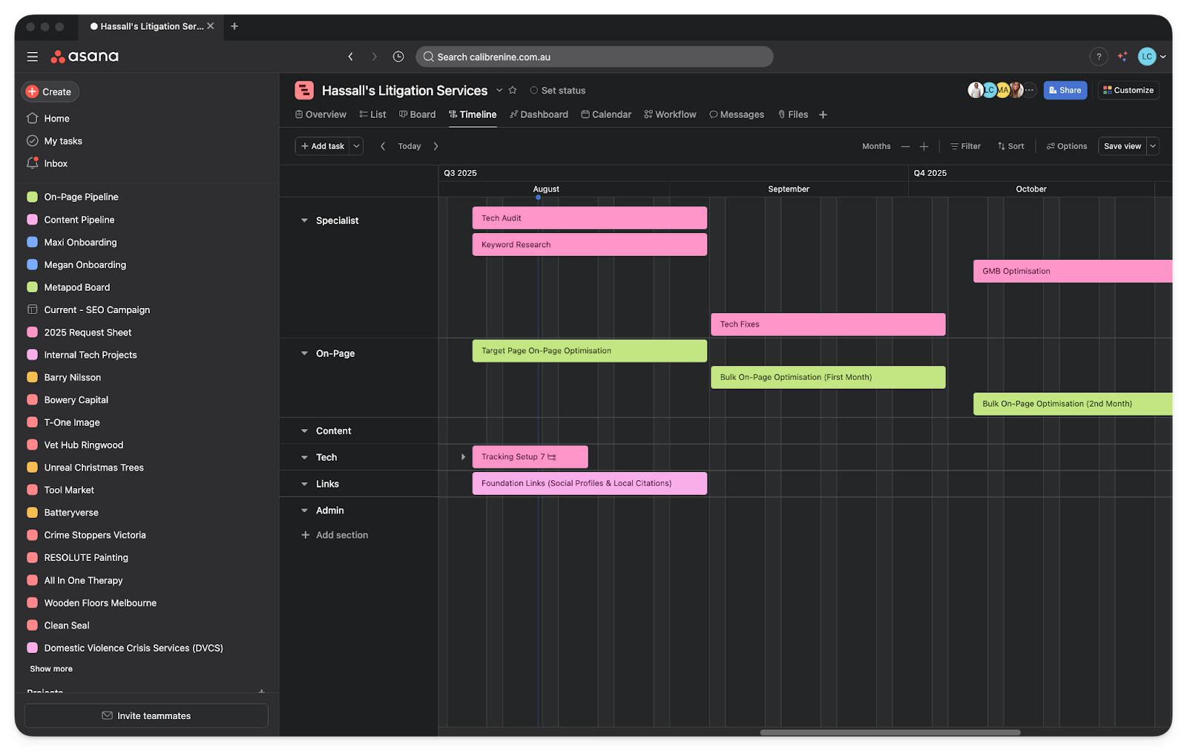
Task: Click the Share button
Action: coord(1065,91)
